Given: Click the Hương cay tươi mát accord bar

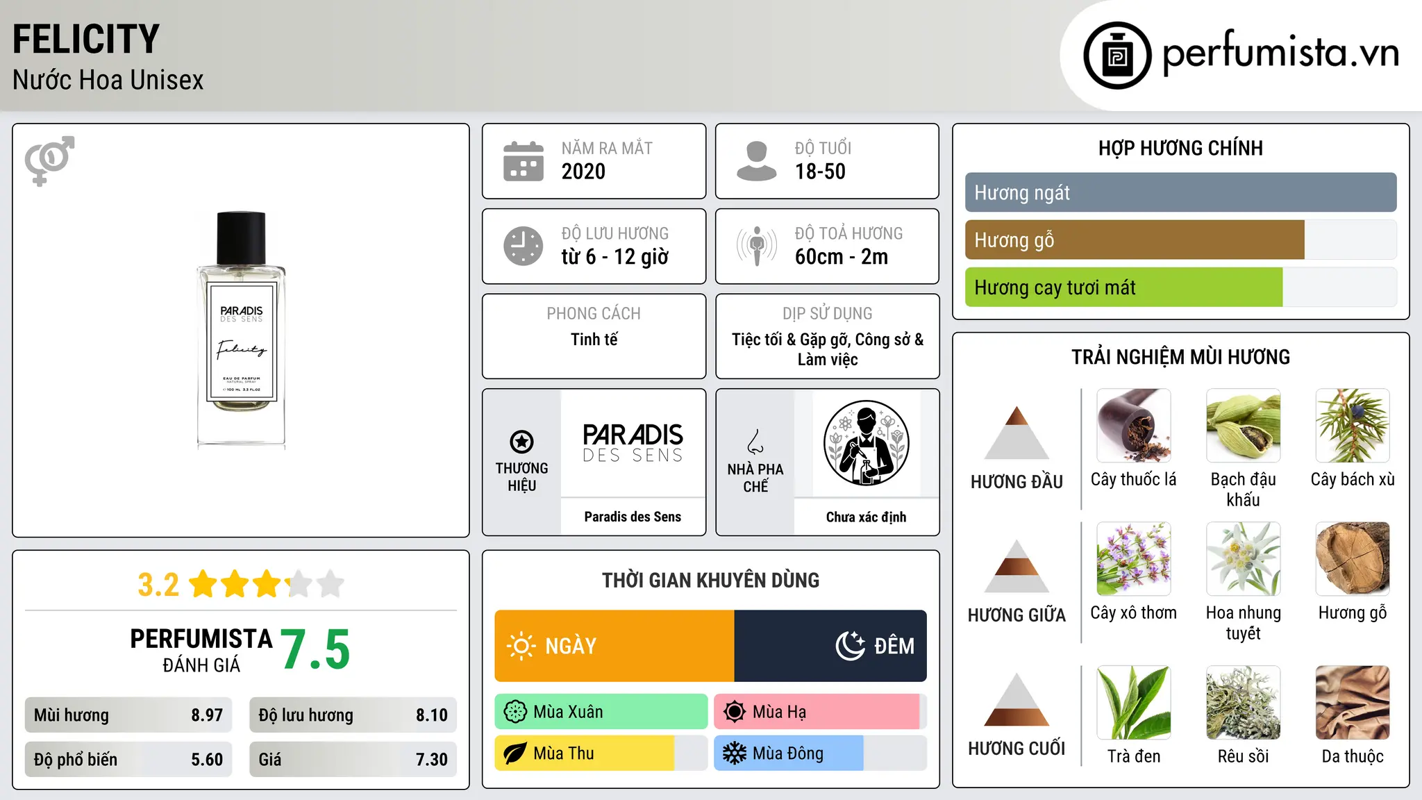Looking at the screenshot, I should 1123,287.
